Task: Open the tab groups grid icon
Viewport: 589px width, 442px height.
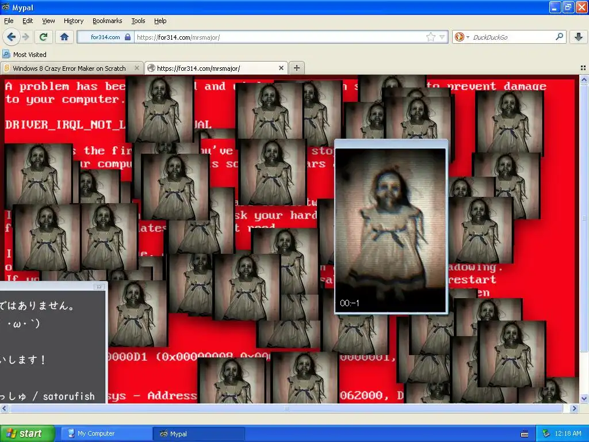Action: pyautogui.click(x=583, y=68)
